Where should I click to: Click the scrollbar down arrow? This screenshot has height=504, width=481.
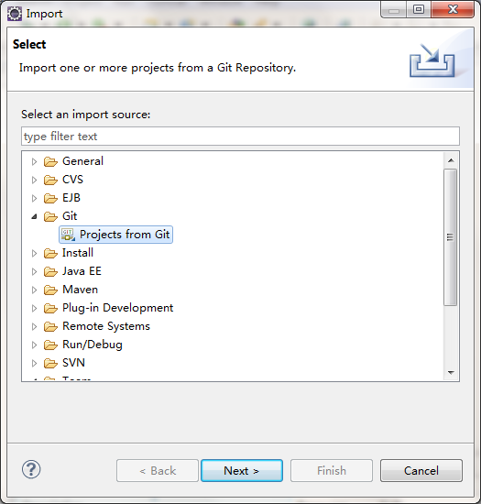(x=451, y=373)
